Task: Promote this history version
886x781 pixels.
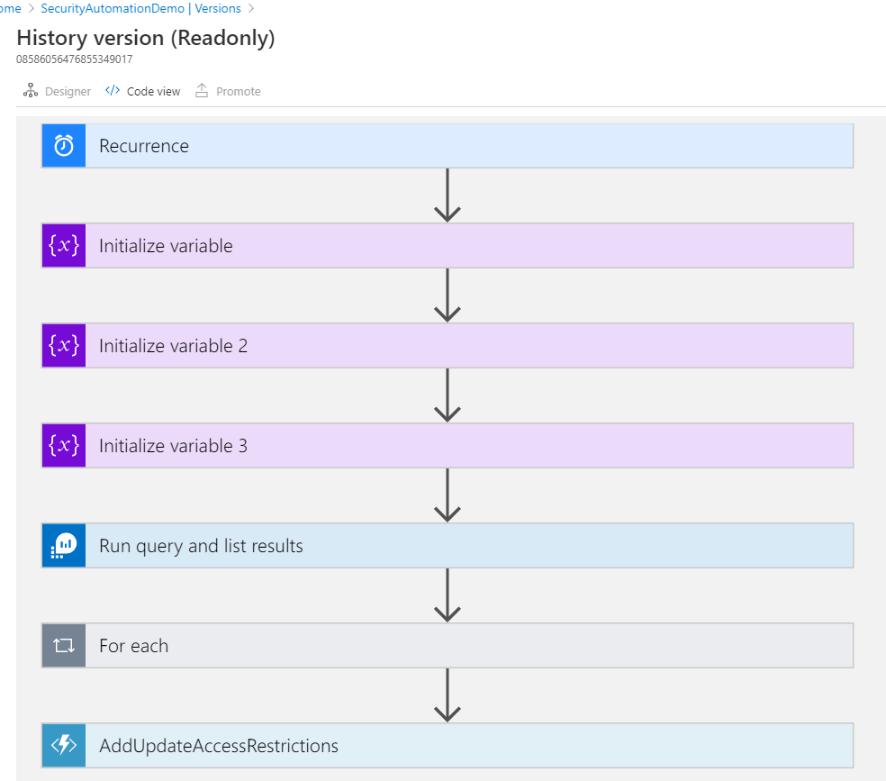Action: pyautogui.click(x=238, y=92)
